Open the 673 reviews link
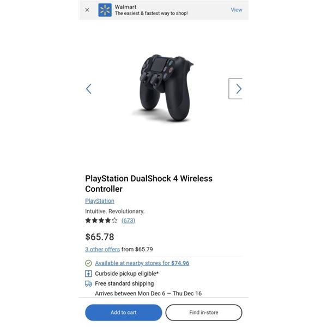 (128, 220)
